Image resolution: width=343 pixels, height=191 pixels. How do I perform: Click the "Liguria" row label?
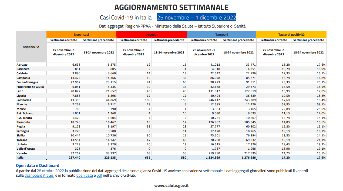coord(22,96)
